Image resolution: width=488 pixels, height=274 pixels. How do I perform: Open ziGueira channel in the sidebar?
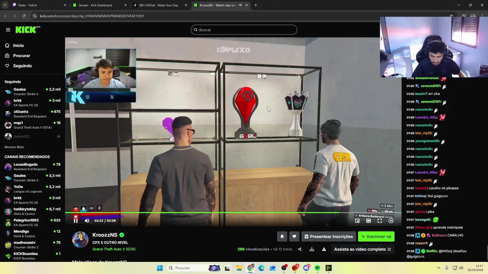[x=32, y=114]
